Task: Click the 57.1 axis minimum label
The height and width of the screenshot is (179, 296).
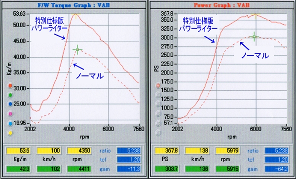Action: click(x=169, y=123)
